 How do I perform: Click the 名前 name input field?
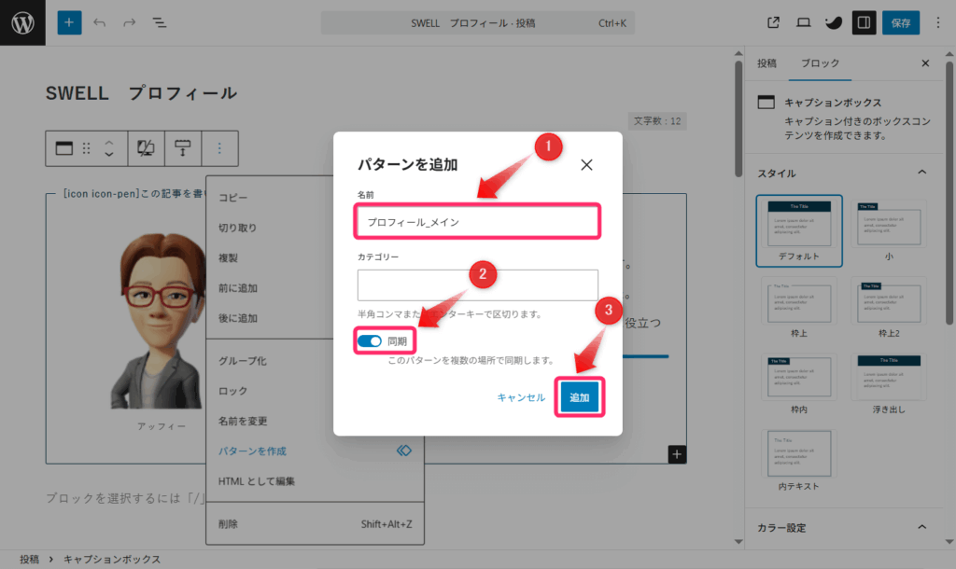(x=477, y=222)
